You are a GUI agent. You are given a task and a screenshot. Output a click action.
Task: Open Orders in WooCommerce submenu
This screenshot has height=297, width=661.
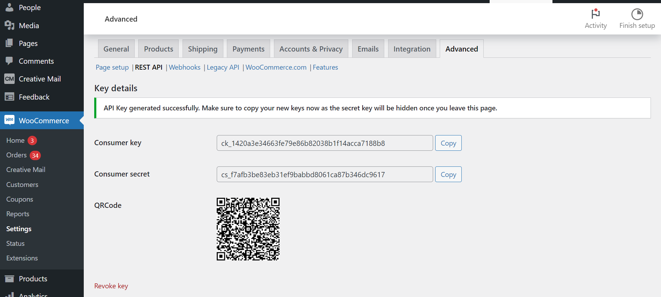click(x=16, y=155)
